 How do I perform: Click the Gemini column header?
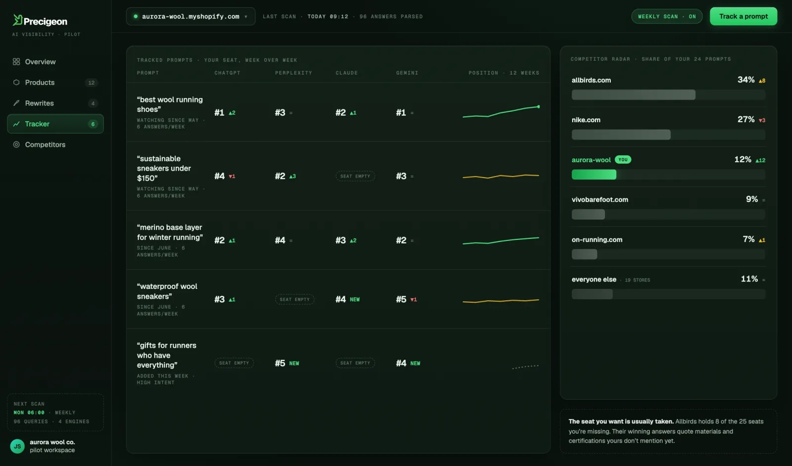coord(407,73)
